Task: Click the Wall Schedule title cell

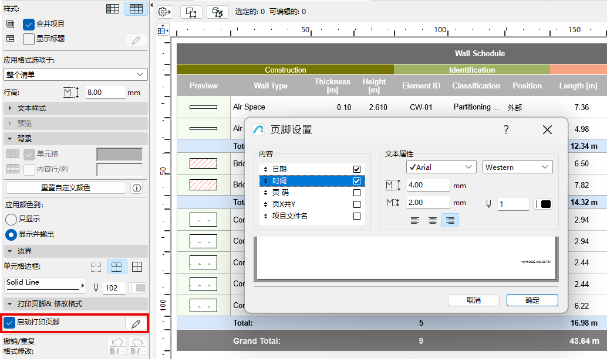Action: click(392, 54)
